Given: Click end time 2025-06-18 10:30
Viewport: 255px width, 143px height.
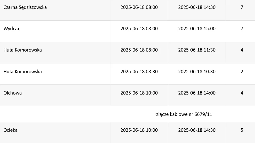Looking at the screenshot, I should (x=197, y=71).
